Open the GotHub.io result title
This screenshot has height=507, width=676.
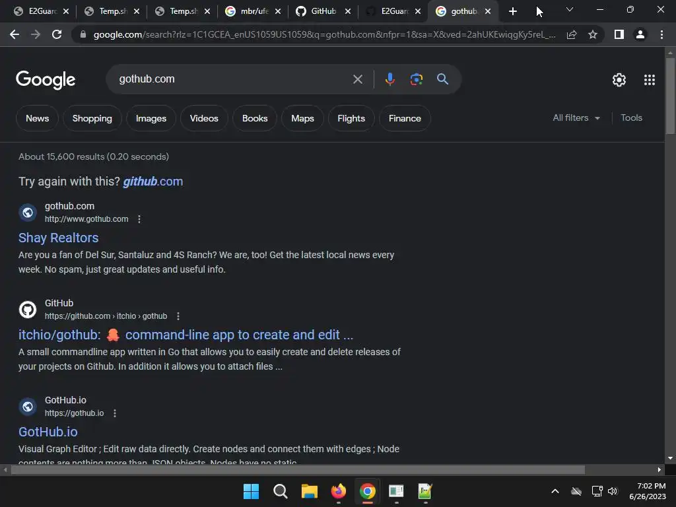pos(48,432)
